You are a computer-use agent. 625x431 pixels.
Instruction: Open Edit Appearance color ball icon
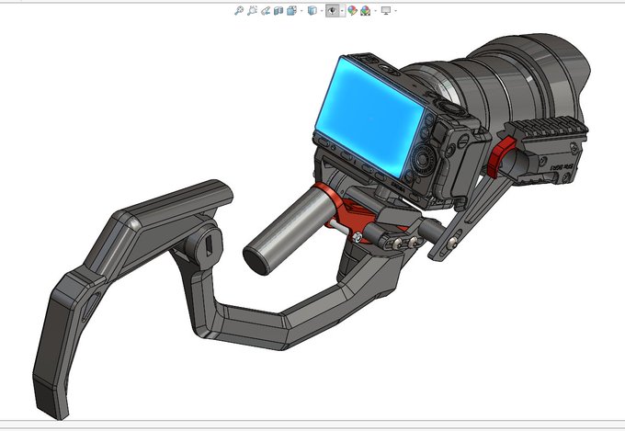(352, 11)
